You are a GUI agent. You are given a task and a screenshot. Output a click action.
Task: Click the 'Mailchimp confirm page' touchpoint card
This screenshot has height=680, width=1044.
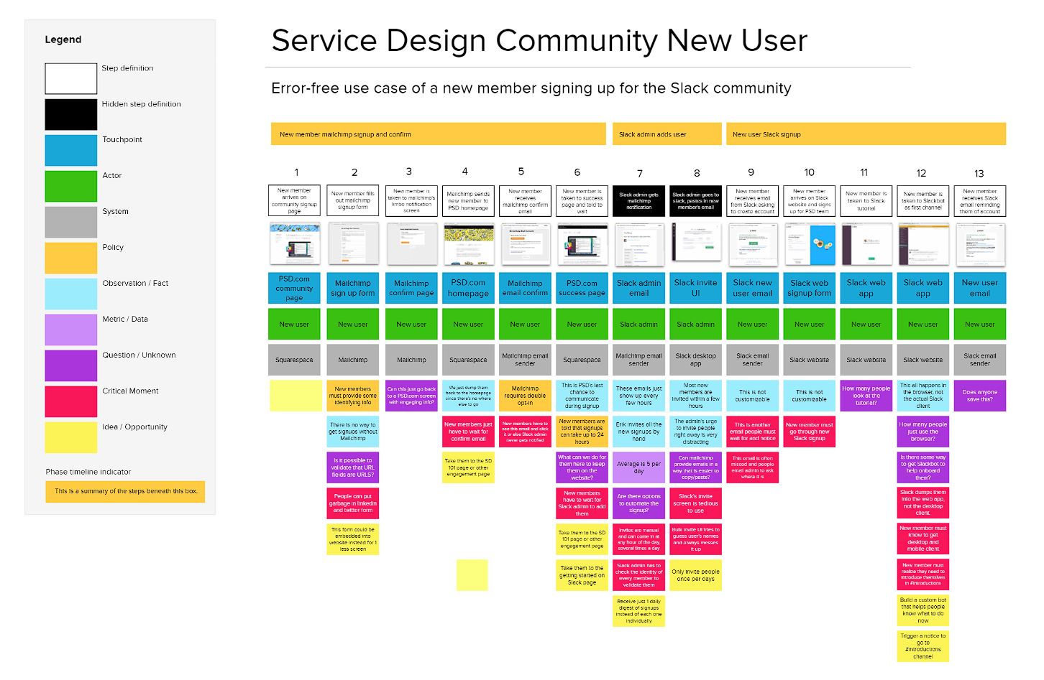(x=411, y=288)
